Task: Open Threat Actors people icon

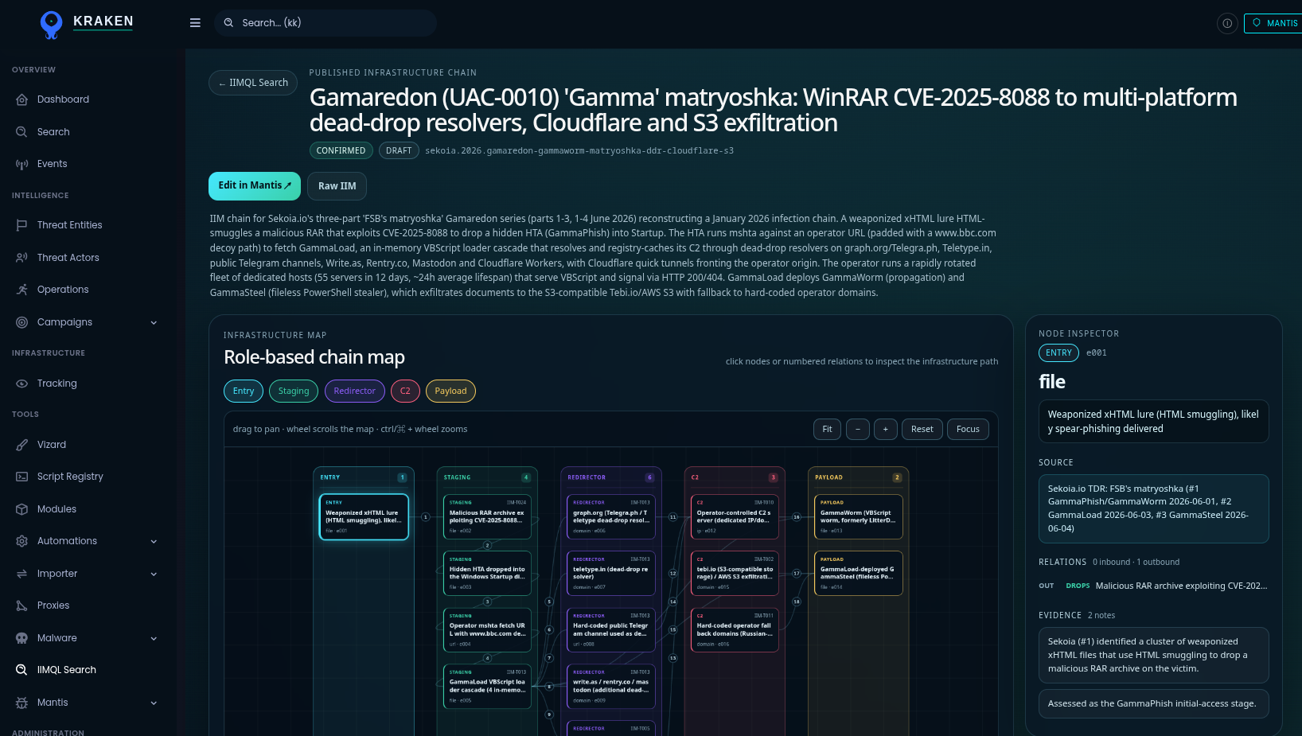Action: tap(22, 258)
